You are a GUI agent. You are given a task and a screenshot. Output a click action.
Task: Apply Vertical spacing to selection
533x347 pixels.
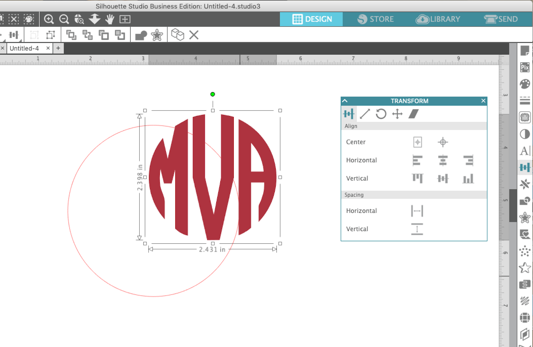point(417,229)
